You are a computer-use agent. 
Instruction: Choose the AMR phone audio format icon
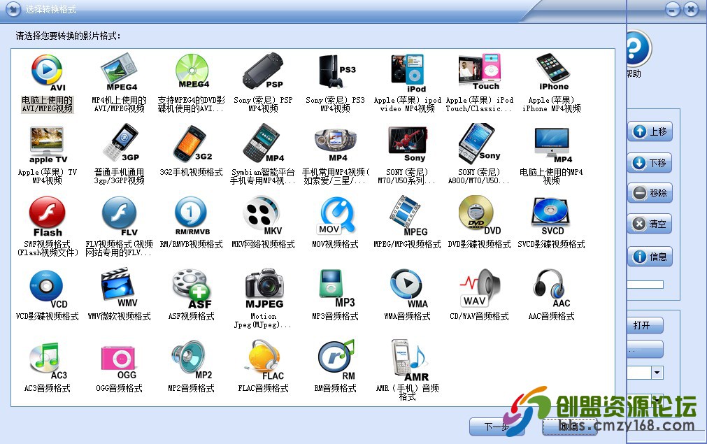tap(409, 361)
